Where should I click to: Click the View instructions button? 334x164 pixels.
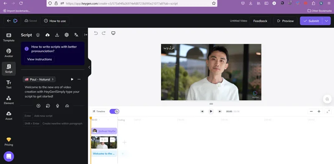click(39, 59)
